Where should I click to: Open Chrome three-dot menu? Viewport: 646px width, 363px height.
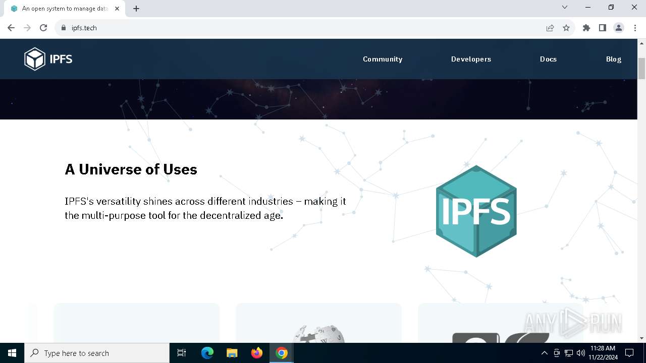pyautogui.click(x=635, y=28)
